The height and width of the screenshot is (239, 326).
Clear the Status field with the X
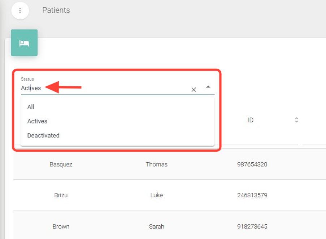point(194,90)
